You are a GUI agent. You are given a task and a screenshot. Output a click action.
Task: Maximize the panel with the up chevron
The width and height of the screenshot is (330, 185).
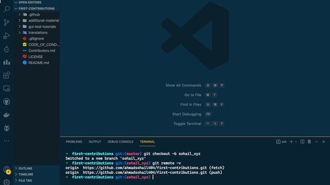pos(316,142)
